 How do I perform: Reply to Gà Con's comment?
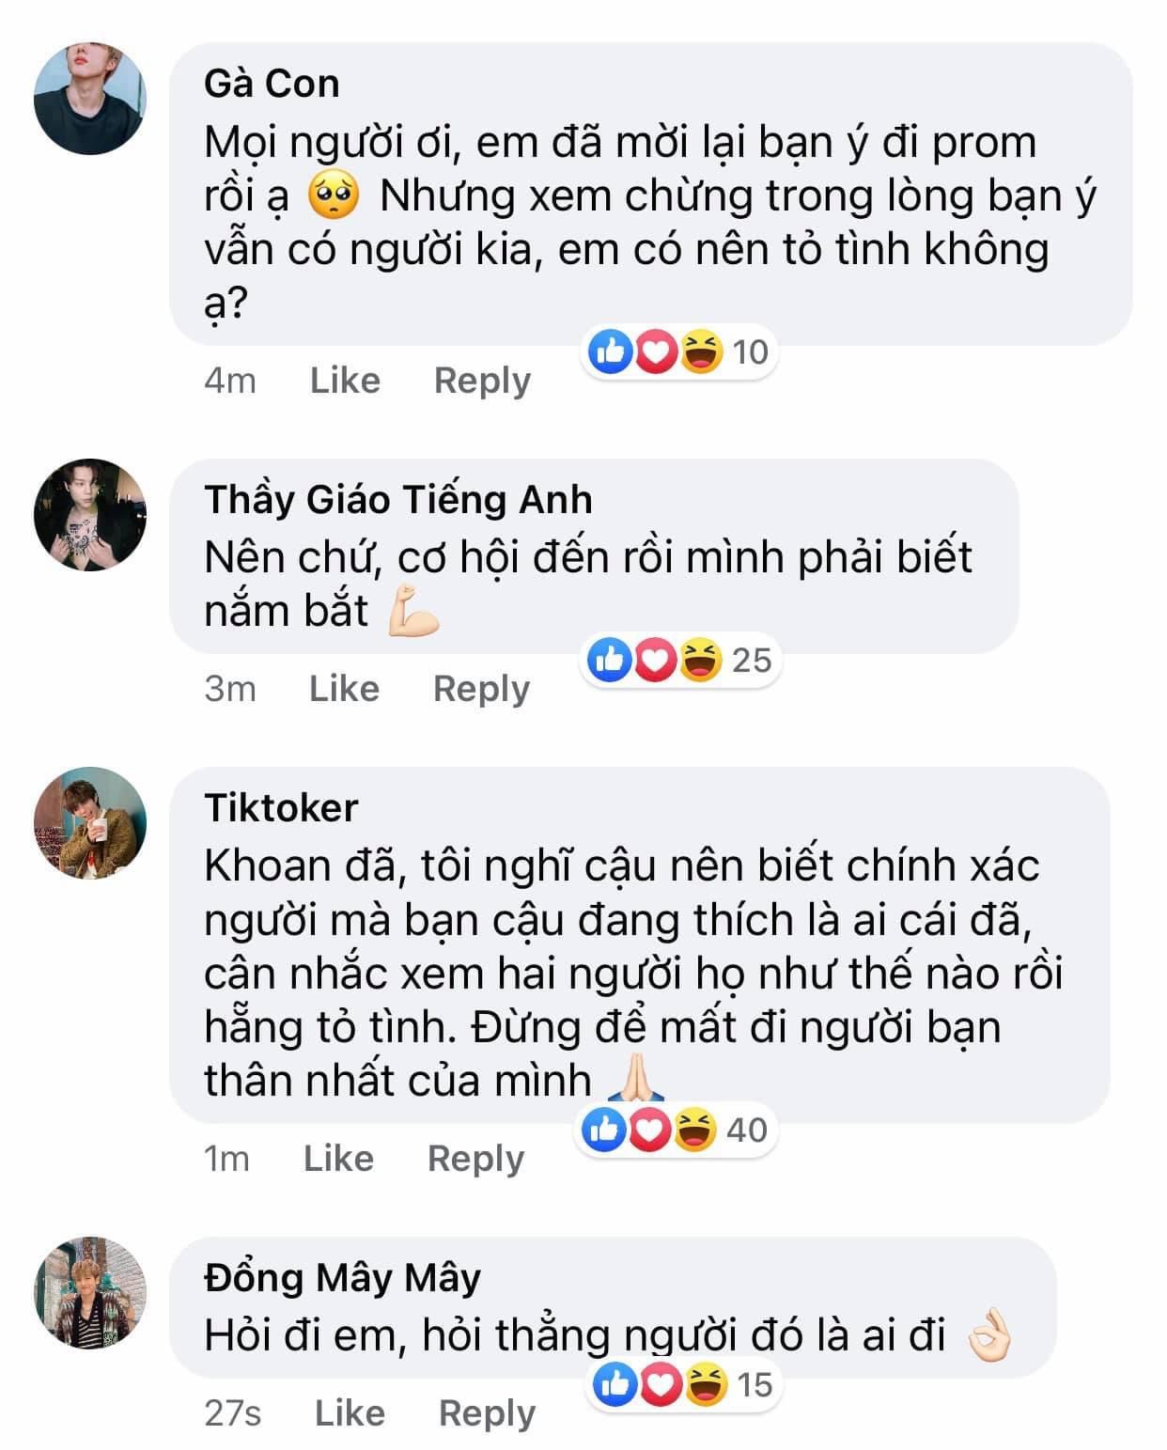(x=482, y=381)
